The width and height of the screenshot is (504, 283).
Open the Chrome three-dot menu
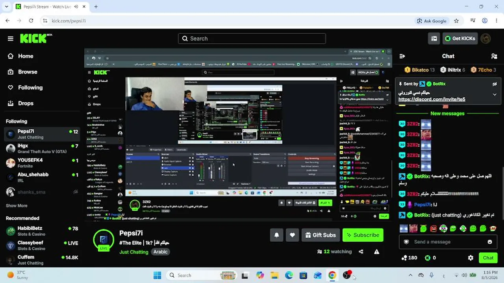497,21
